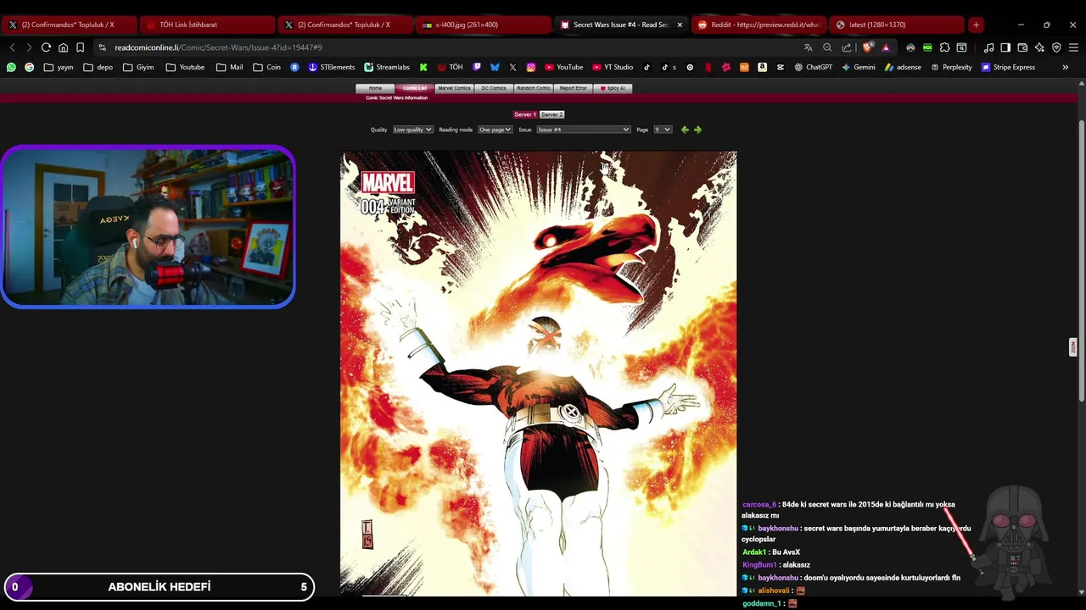The width and height of the screenshot is (1086, 610).
Task: Open the depo bookmarks folder
Action: (x=98, y=67)
